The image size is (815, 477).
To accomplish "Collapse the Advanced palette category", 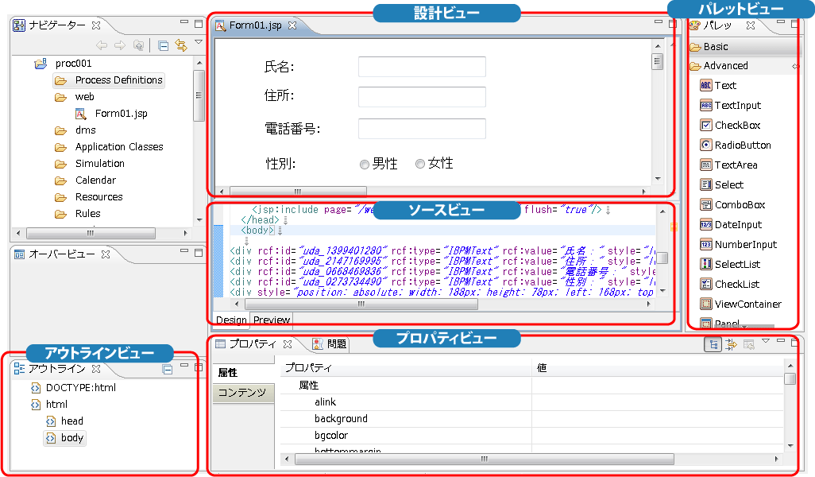I will pos(744,65).
